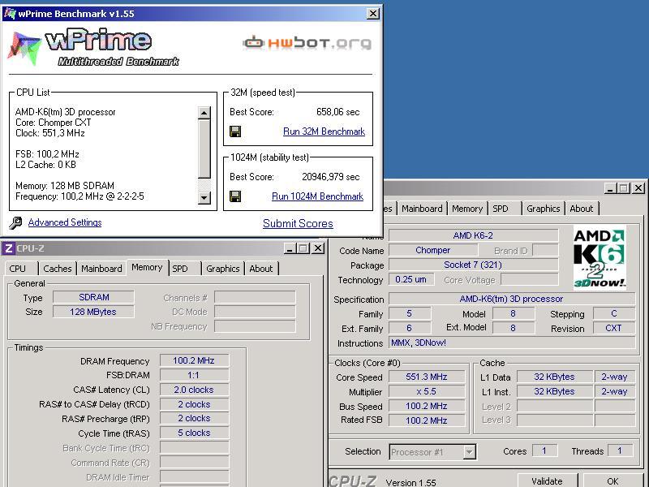The height and width of the screenshot is (487, 649).
Task: Click the Package Socket 7 (321) field
Action: tap(473, 265)
